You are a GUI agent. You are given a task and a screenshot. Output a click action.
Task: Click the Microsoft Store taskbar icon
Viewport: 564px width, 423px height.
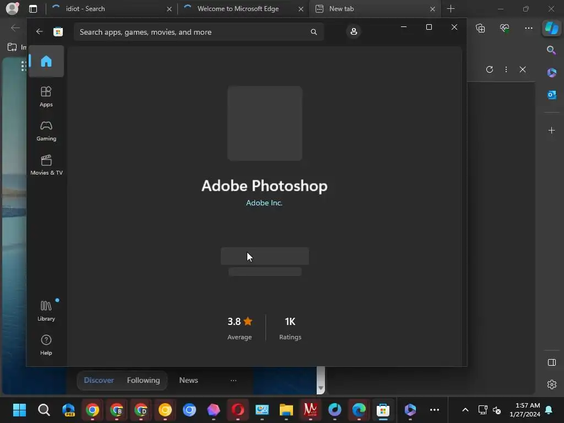pyautogui.click(x=383, y=410)
